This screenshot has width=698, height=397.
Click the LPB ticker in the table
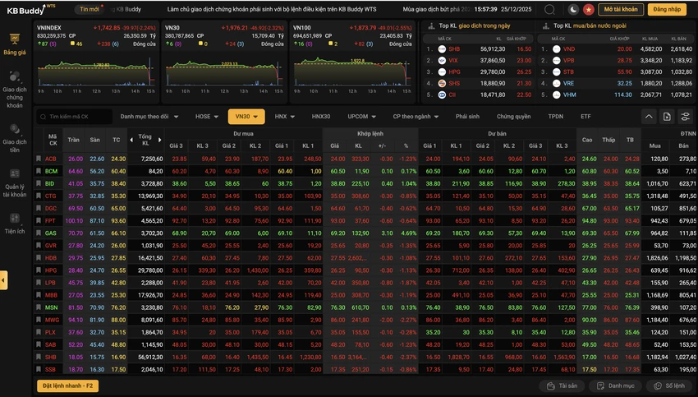[x=50, y=283]
